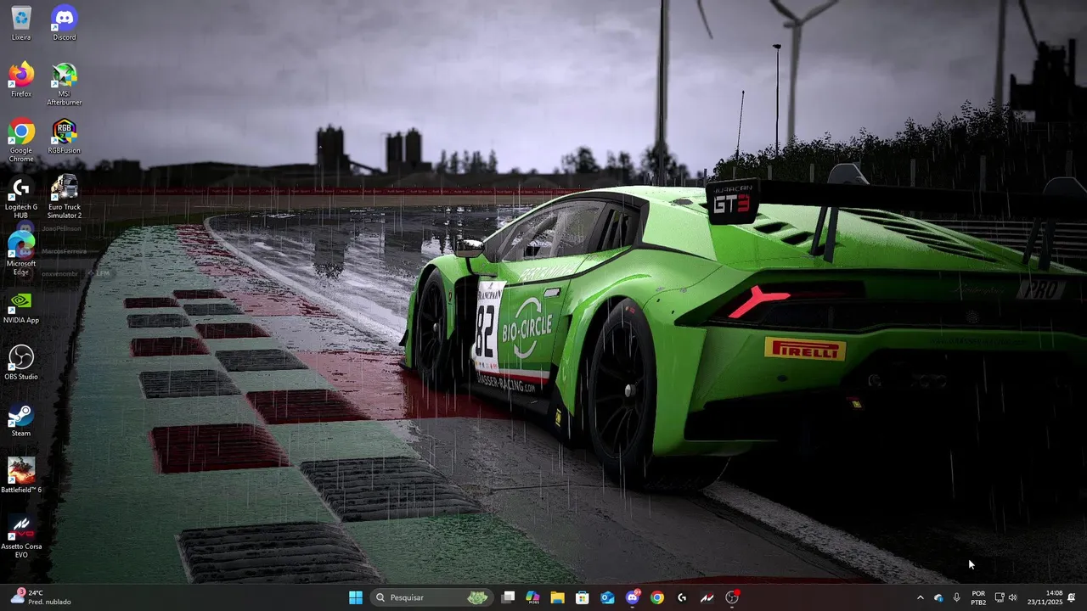Open the clock showing 14:08

pyautogui.click(x=1045, y=597)
